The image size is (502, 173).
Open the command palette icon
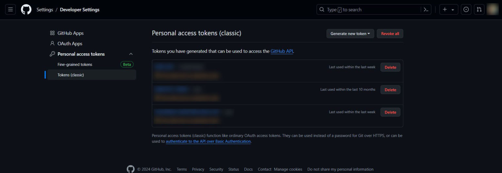[x=426, y=9]
